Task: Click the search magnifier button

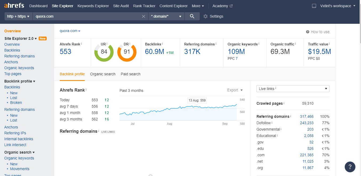Action: pyautogui.click(x=192, y=16)
